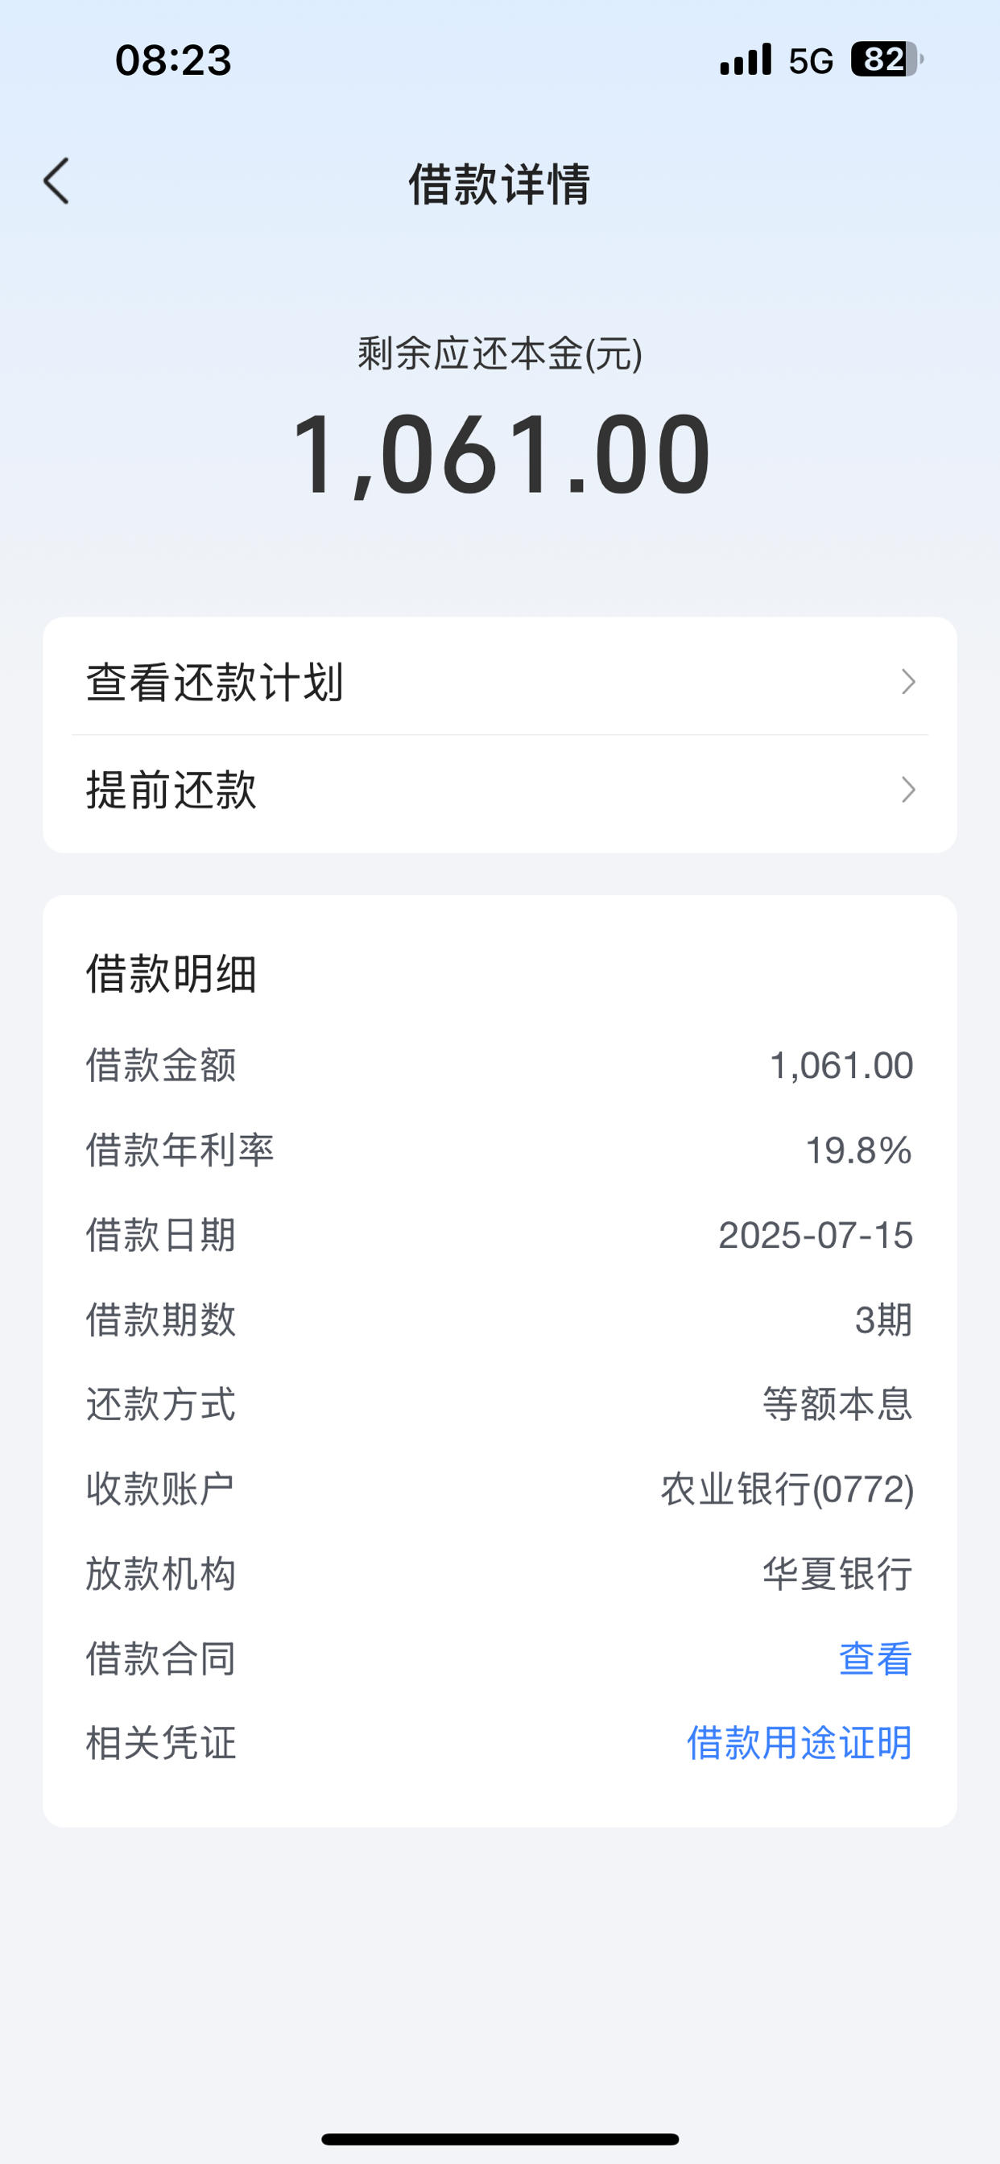Screen dimensions: 1000x2164
Task: Tap the 08:23 clock in status bar
Action: 173,60
